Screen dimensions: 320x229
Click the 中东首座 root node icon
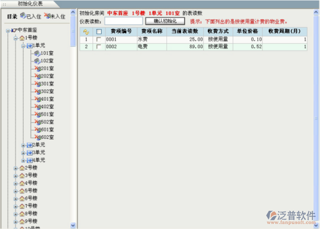click(14, 30)
